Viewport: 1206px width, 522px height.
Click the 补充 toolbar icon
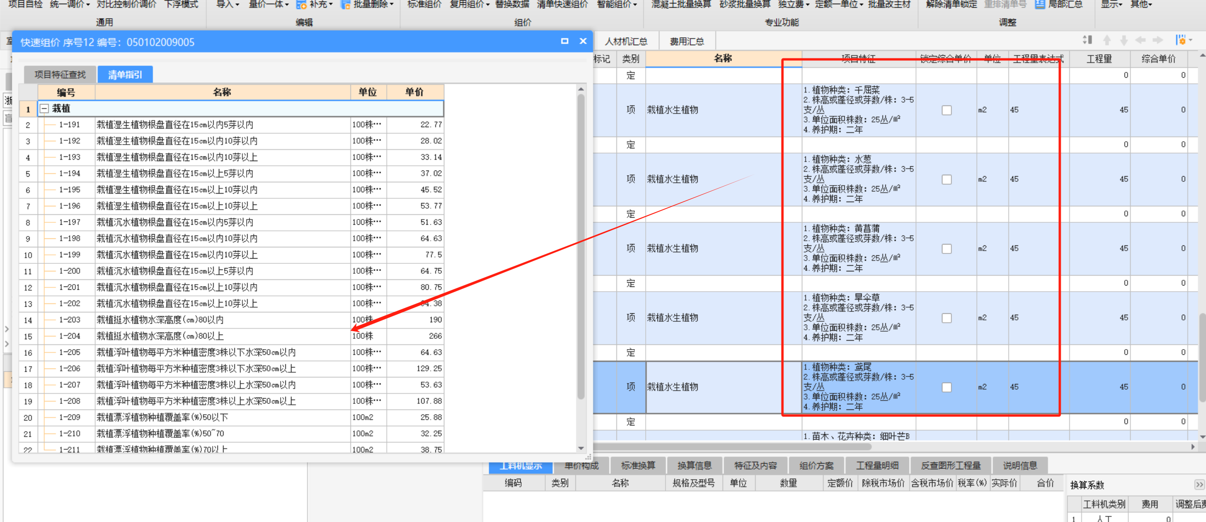[301, 5]
